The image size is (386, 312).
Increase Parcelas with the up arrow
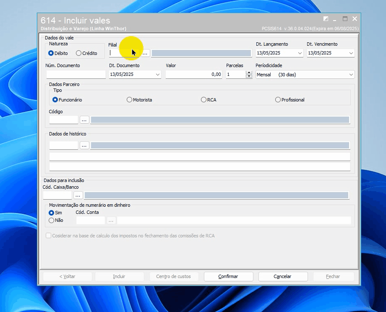point(249,73)
